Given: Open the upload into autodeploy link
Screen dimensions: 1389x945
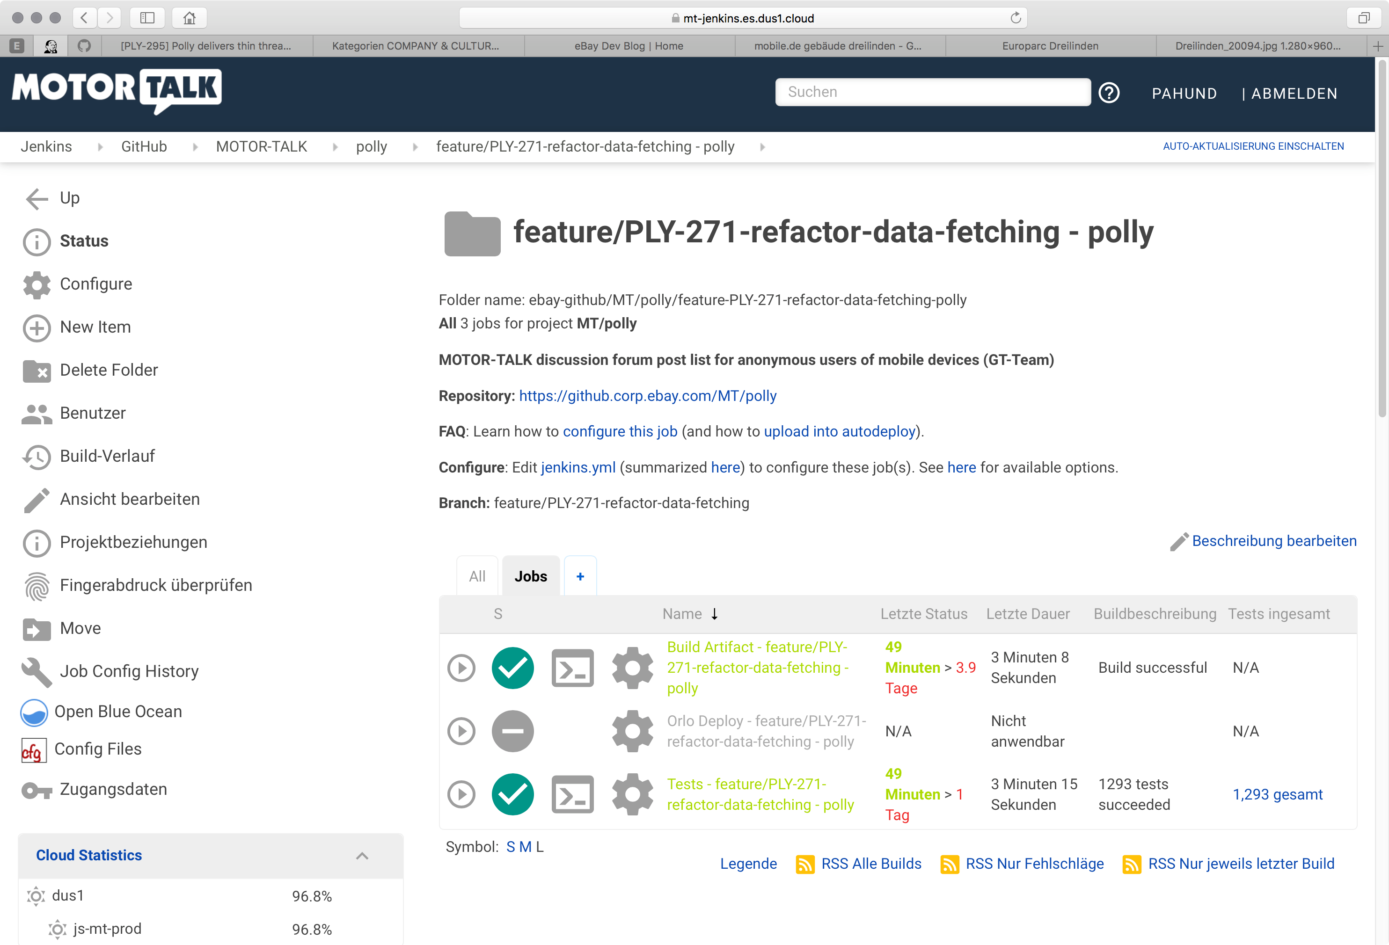Looking at the screenshot, I should click(840, 432).
